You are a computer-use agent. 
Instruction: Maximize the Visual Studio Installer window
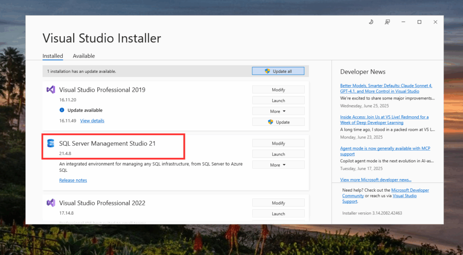[419, 22]
